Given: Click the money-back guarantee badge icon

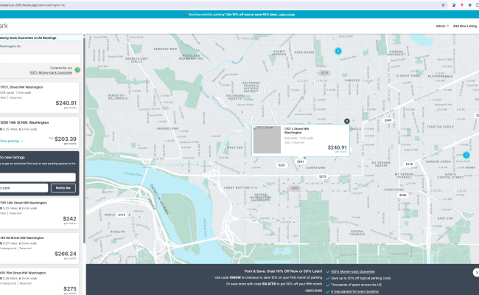Looking at the screenshot, I should 77,70.
